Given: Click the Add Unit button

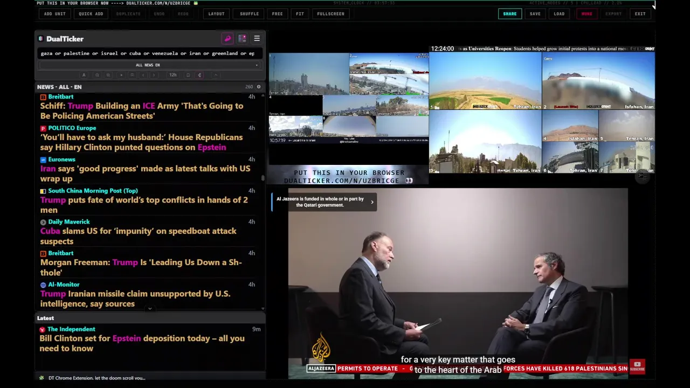Looking at the screenshot, I should point(55,14).
